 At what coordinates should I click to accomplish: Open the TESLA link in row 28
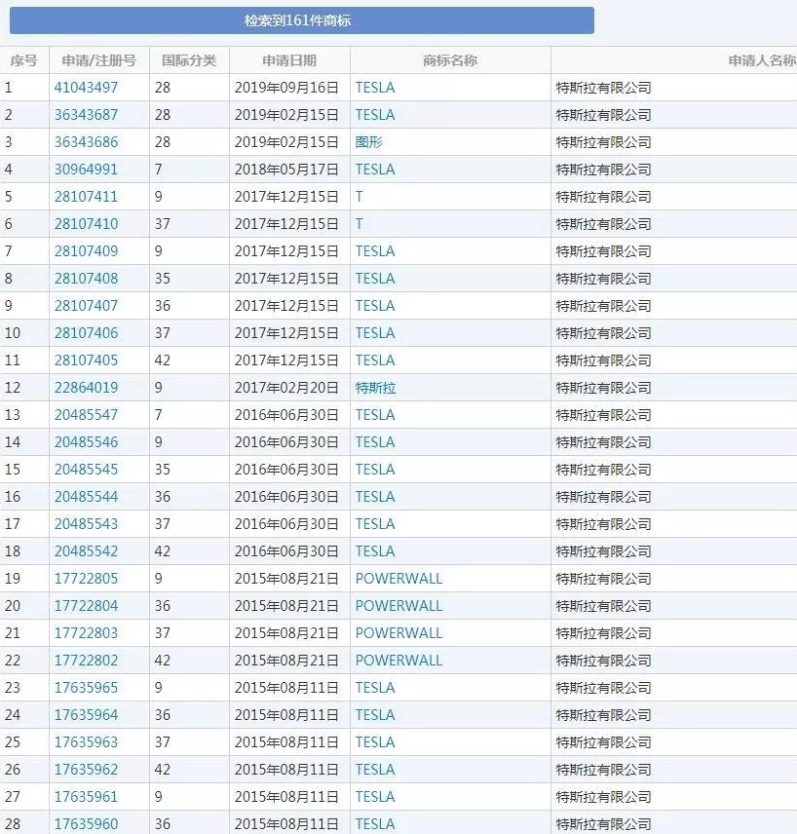coord(374,823)
